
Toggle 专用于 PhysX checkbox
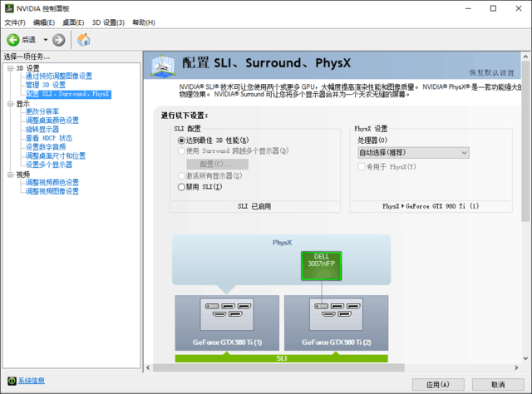point(362,166)
